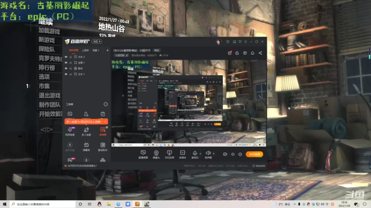This screenshot has height=208, width=371.
Task: Open the first toolbox icon in top row
Action: (70, 114)
